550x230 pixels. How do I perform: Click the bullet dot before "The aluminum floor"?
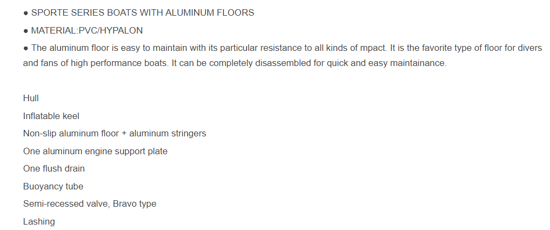pyautogui.click(x=26, y=48)
